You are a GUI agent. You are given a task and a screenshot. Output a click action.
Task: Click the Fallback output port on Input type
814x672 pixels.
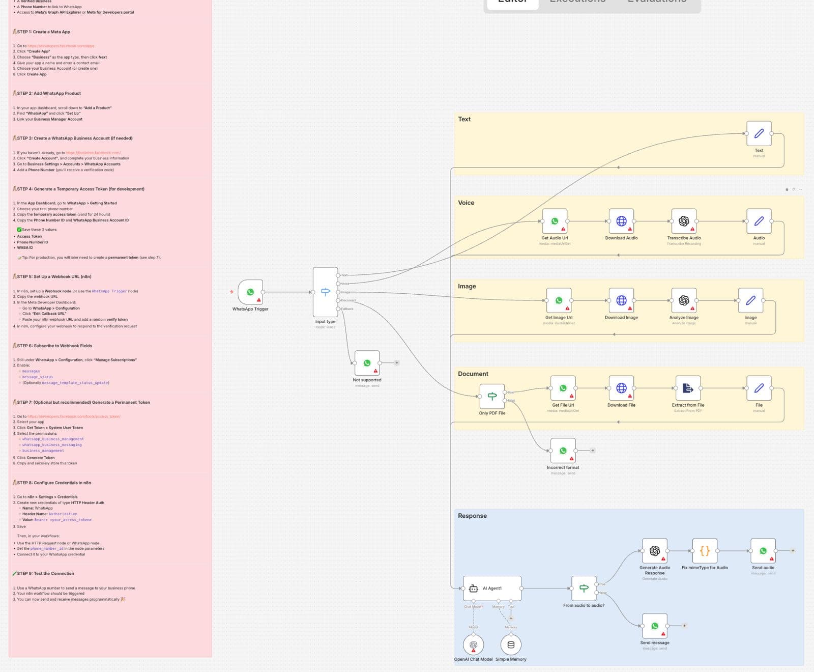[x=338, y=309]
